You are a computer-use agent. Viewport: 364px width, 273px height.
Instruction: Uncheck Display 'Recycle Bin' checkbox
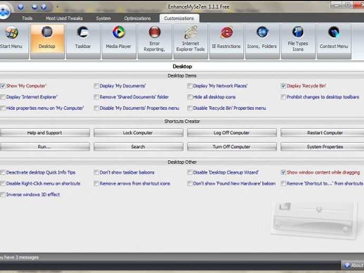click(x=283, y=86)
